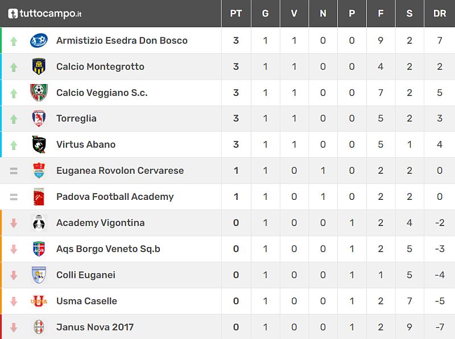Click equal sign beside Padova Football Academy
This screenshot has height=339, width=455.
pos(14,197)
